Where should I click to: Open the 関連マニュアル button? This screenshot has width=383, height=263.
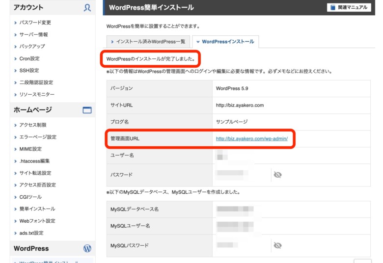tap(349, 7)
